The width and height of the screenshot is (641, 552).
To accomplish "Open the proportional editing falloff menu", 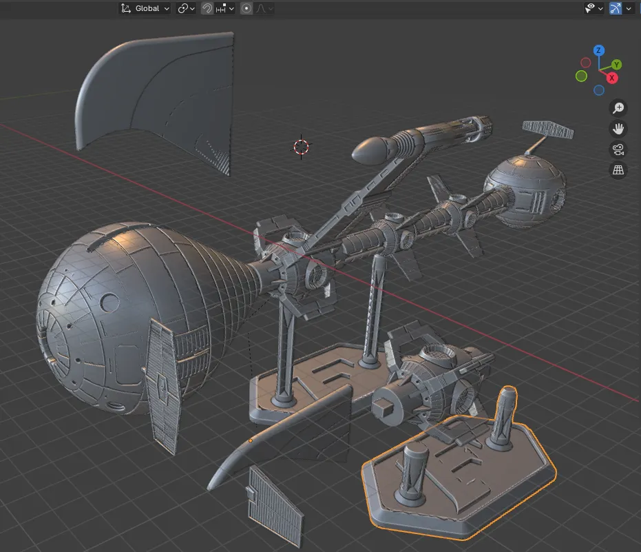I will pos(264,8).
